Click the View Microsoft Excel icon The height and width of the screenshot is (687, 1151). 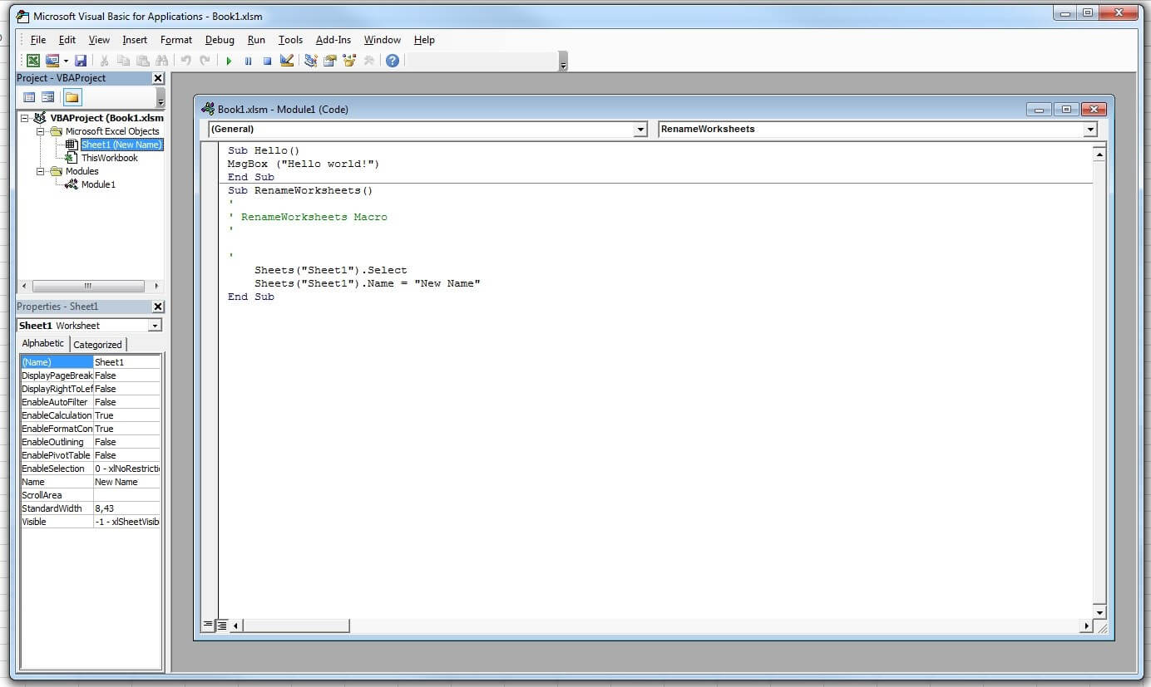click(33, 61)
